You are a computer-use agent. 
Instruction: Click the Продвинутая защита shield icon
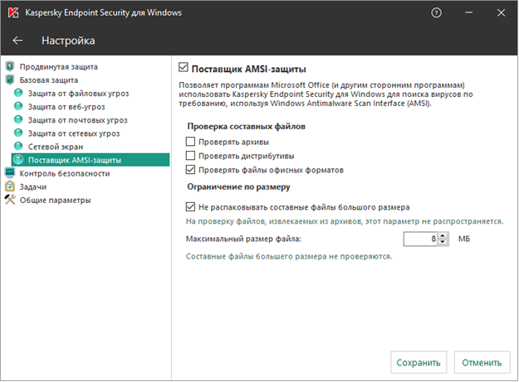10,66
